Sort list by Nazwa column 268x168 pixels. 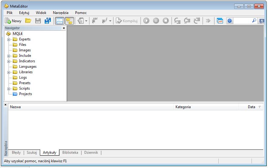pyautogui.click(x=91, y=107)
